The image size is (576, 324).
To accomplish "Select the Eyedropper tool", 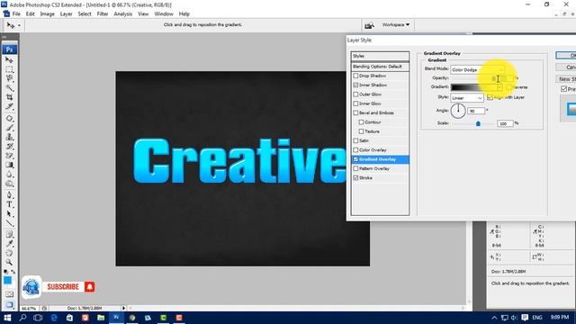I will coord(10,244).
